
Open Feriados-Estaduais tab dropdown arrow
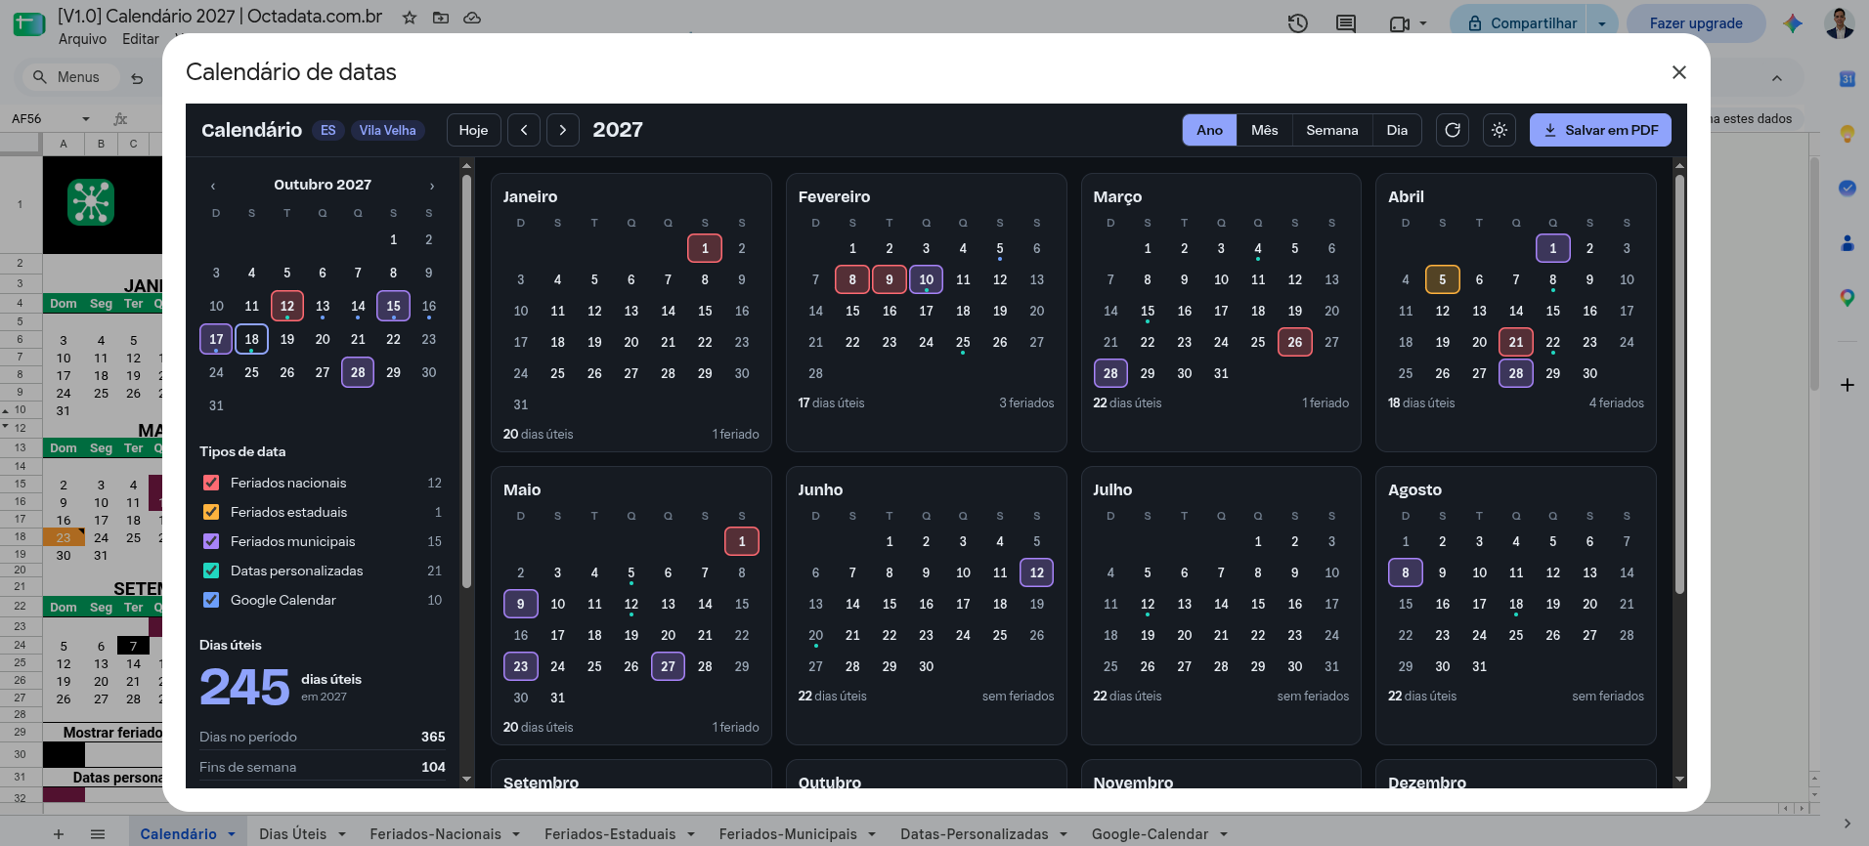pos(691,834)
